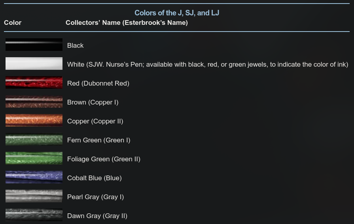This screenshot has height=224, width=354.
Task: Select the Dubonnet Red swatch image
Action: point(34,82)
